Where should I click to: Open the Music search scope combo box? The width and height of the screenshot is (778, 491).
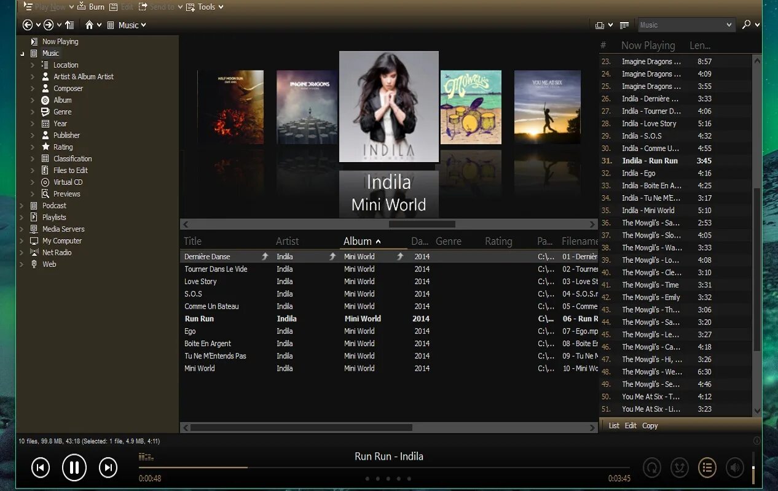[686, 25]
